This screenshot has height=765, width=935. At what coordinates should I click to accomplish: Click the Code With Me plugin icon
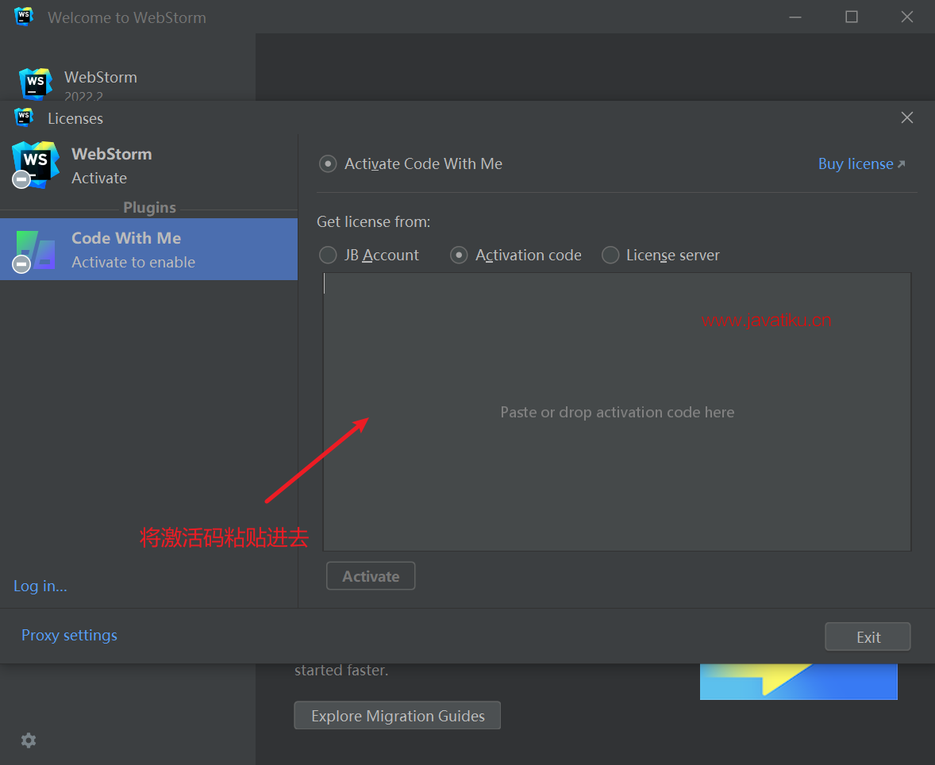[35, 251]
